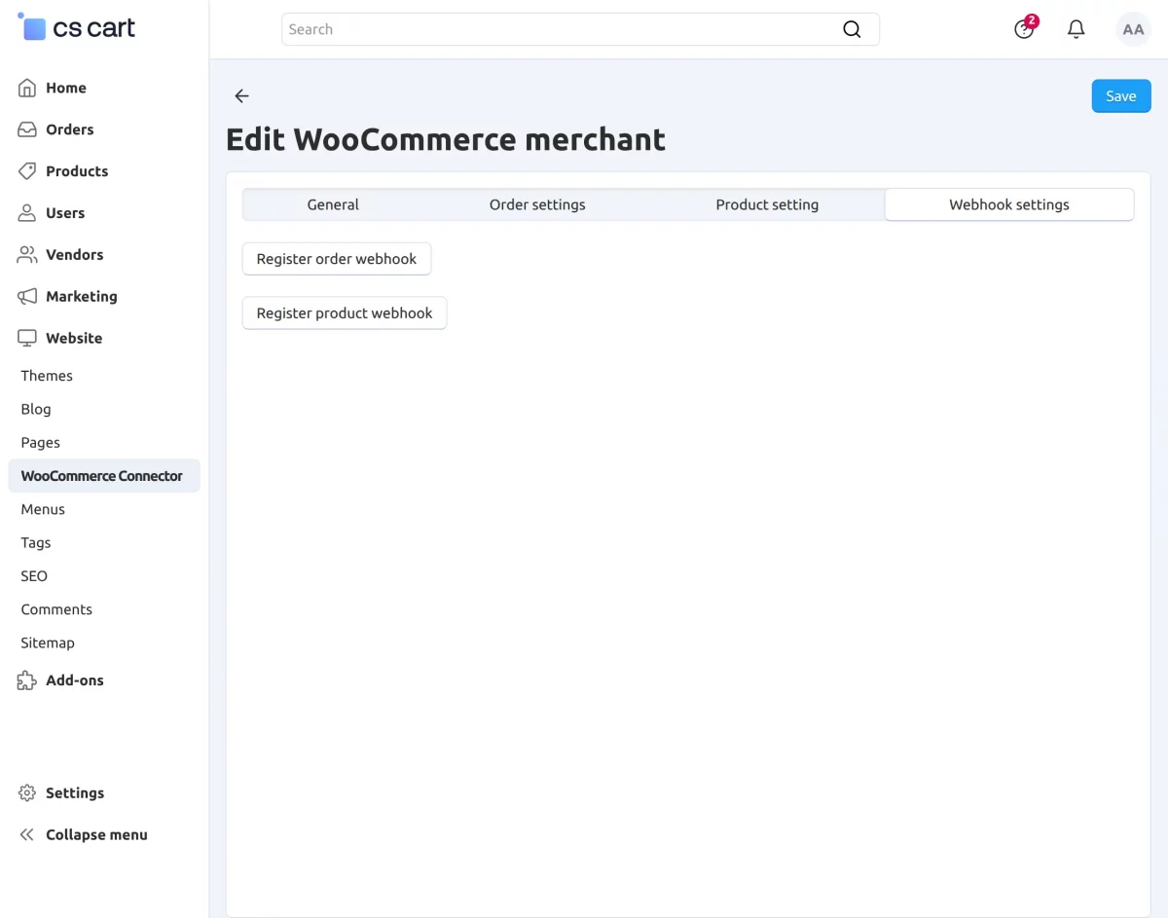
Task: Click the Users person icon
Action: point(27,213)
